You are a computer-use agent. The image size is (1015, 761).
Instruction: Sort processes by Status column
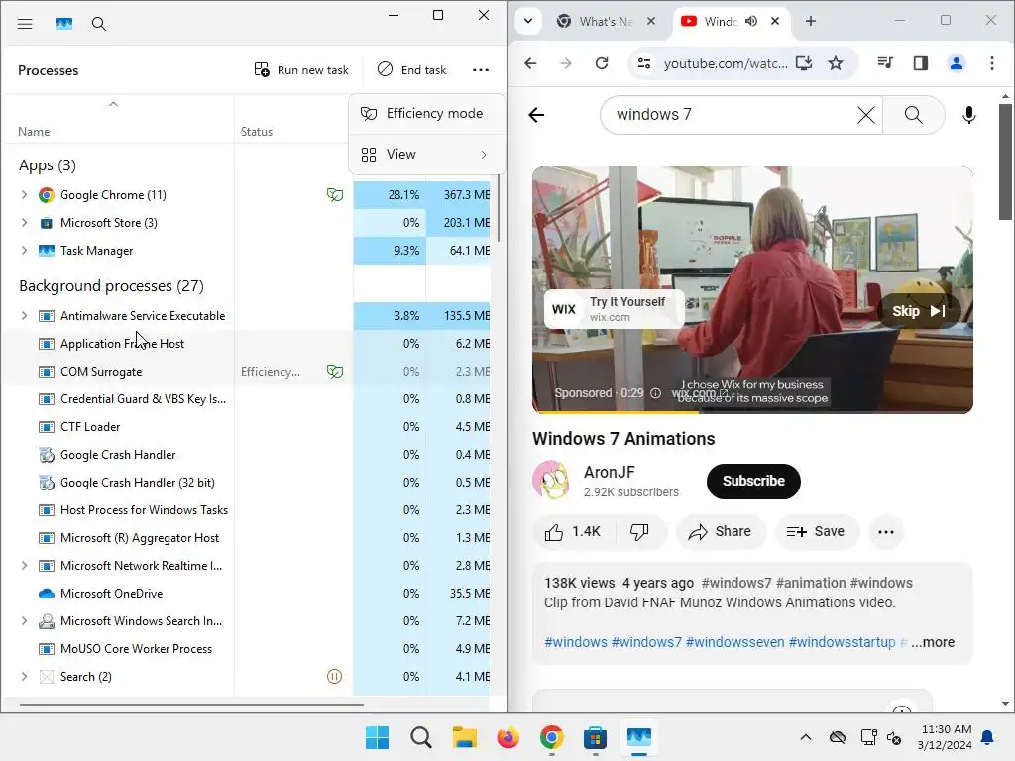(x=257, y=132)
